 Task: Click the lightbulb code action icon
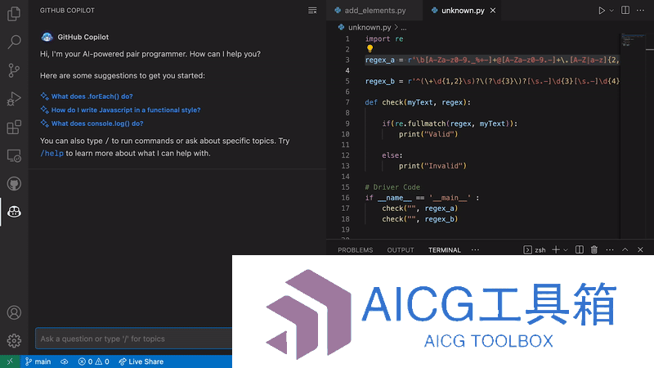coord(370,49)
